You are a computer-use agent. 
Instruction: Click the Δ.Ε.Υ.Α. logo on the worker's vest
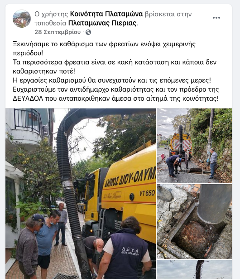pos(130,251)
